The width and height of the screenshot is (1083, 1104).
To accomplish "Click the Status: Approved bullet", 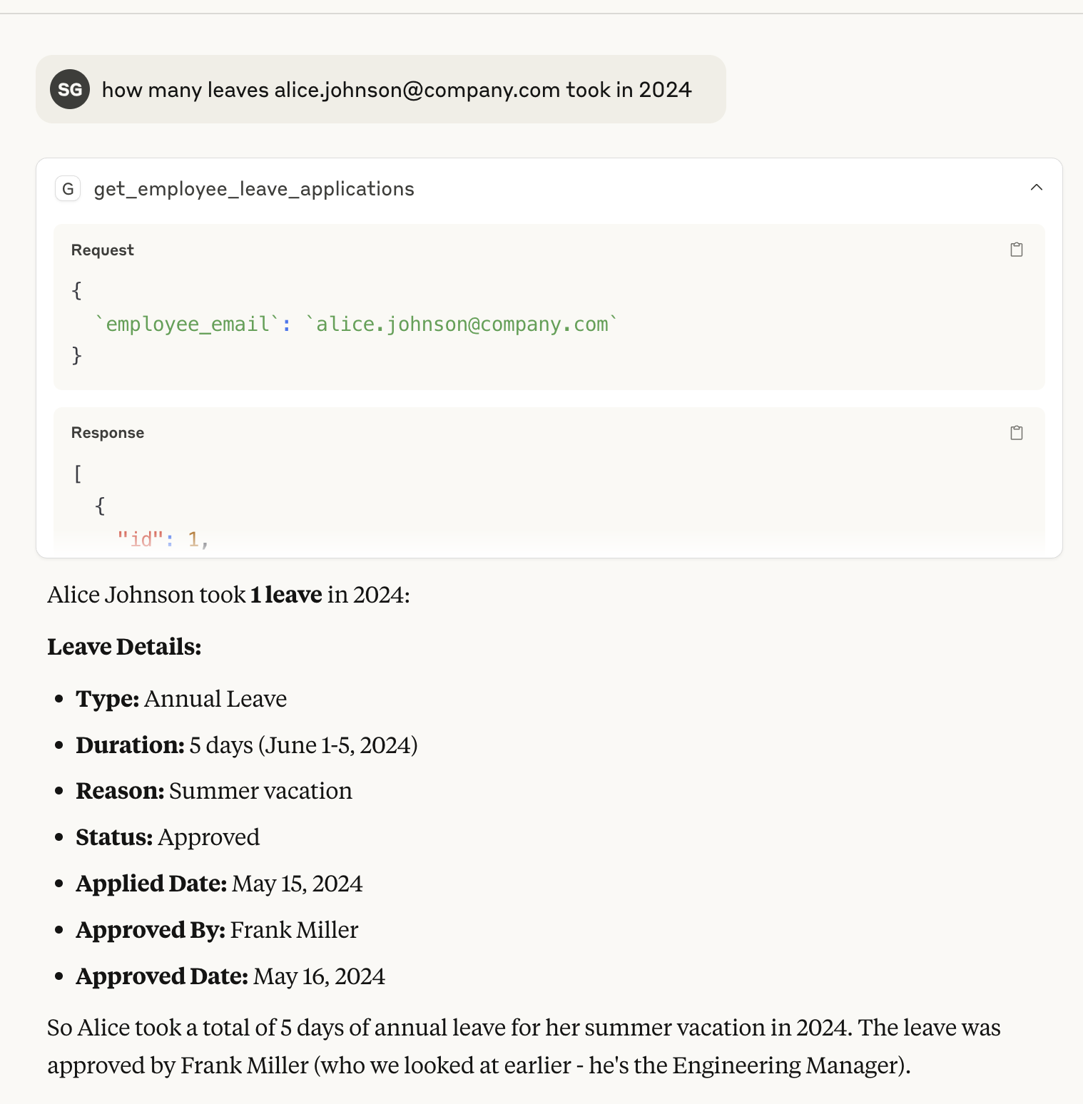I will point(168,837).
